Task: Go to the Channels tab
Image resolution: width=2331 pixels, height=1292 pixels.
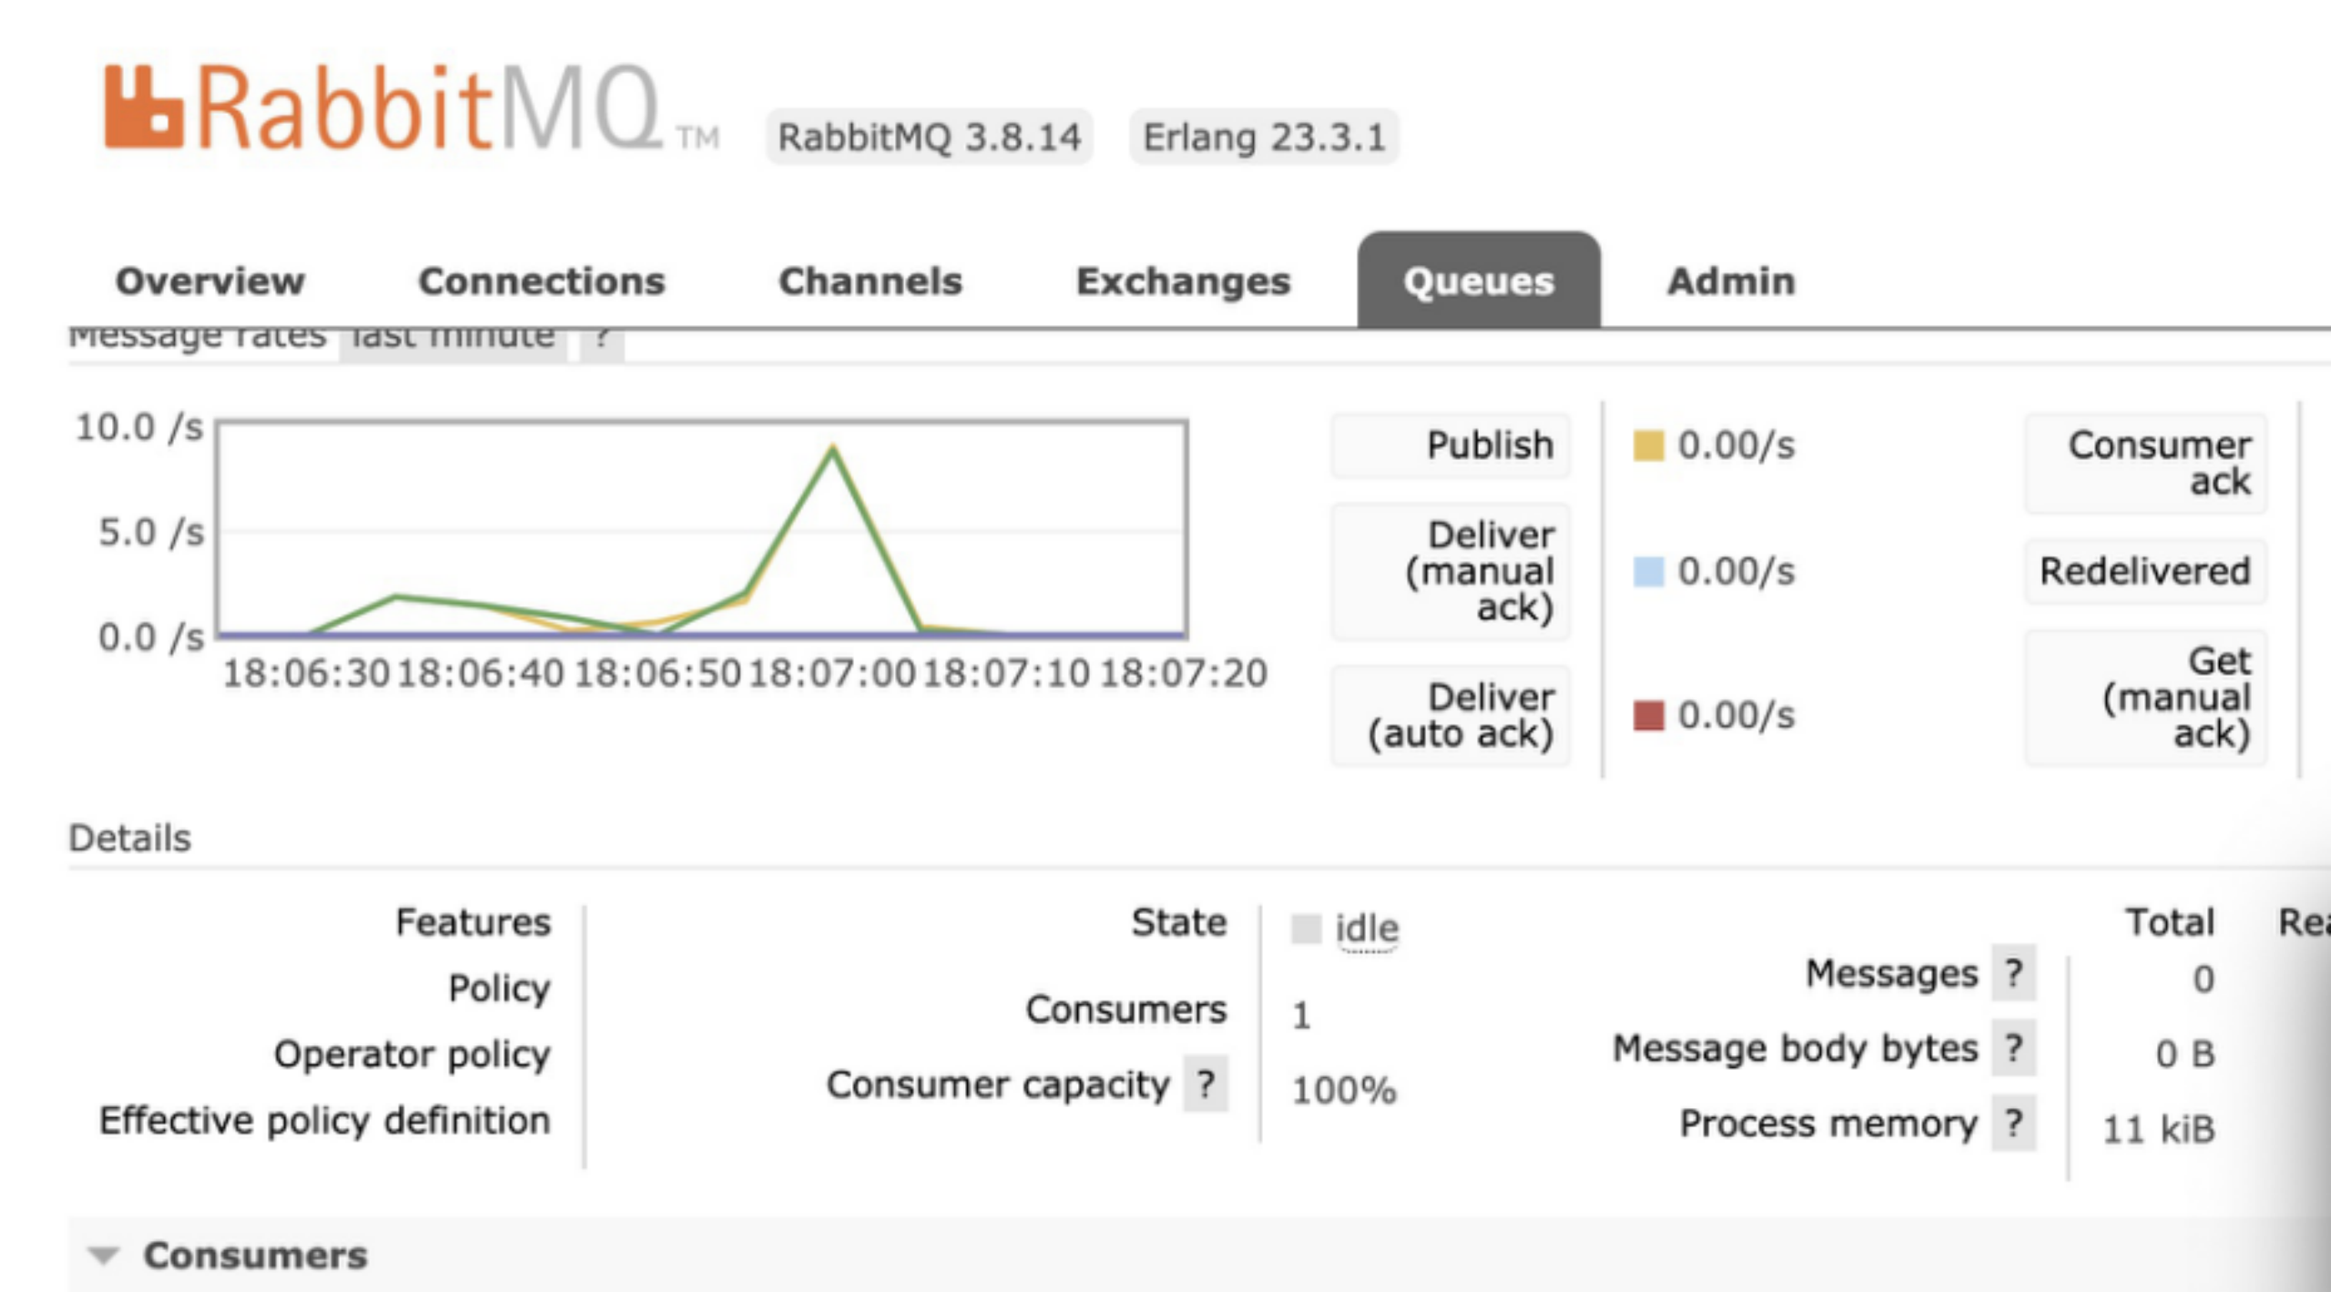Action: 870,281
